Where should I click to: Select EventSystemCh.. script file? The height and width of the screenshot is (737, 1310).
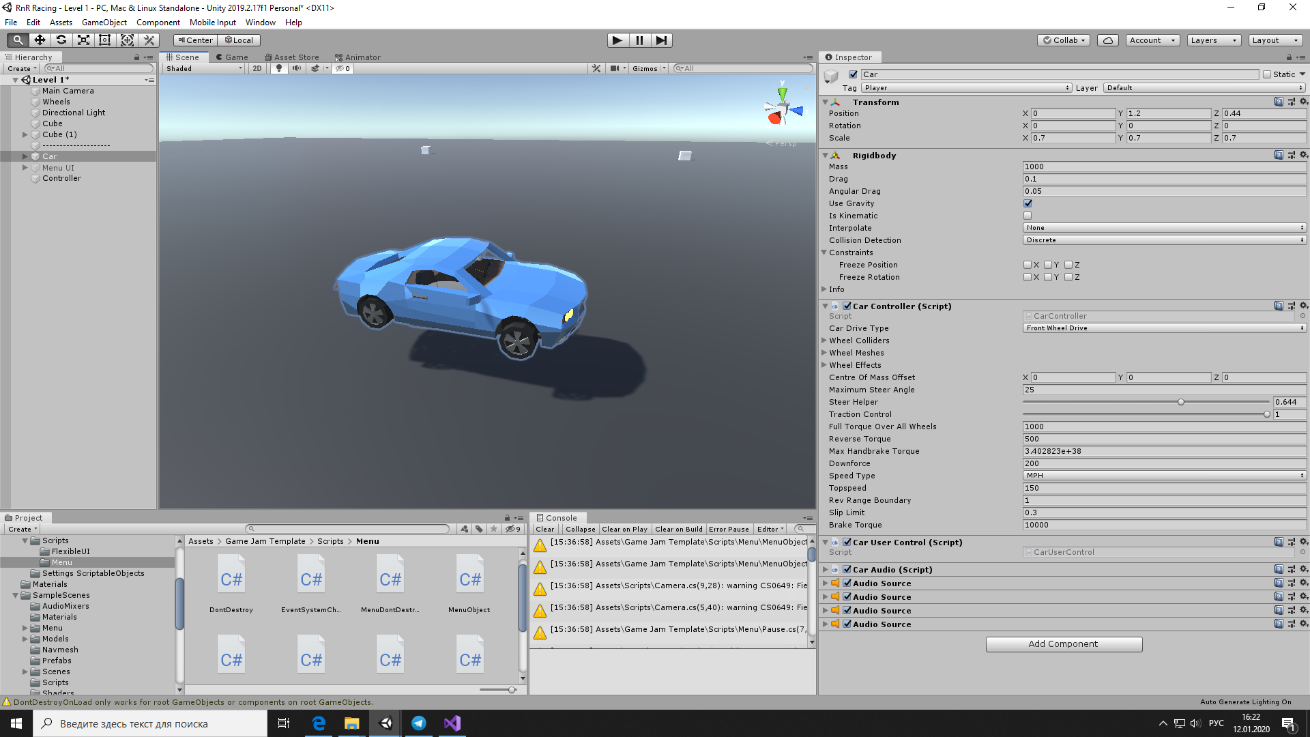311,583
